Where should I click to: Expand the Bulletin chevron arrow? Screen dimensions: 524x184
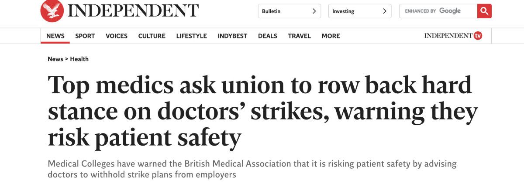pyautogui.click(x=314, y=11)
